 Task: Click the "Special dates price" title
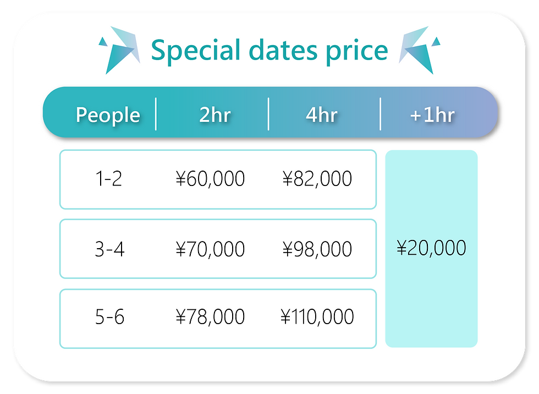point(269,51)
